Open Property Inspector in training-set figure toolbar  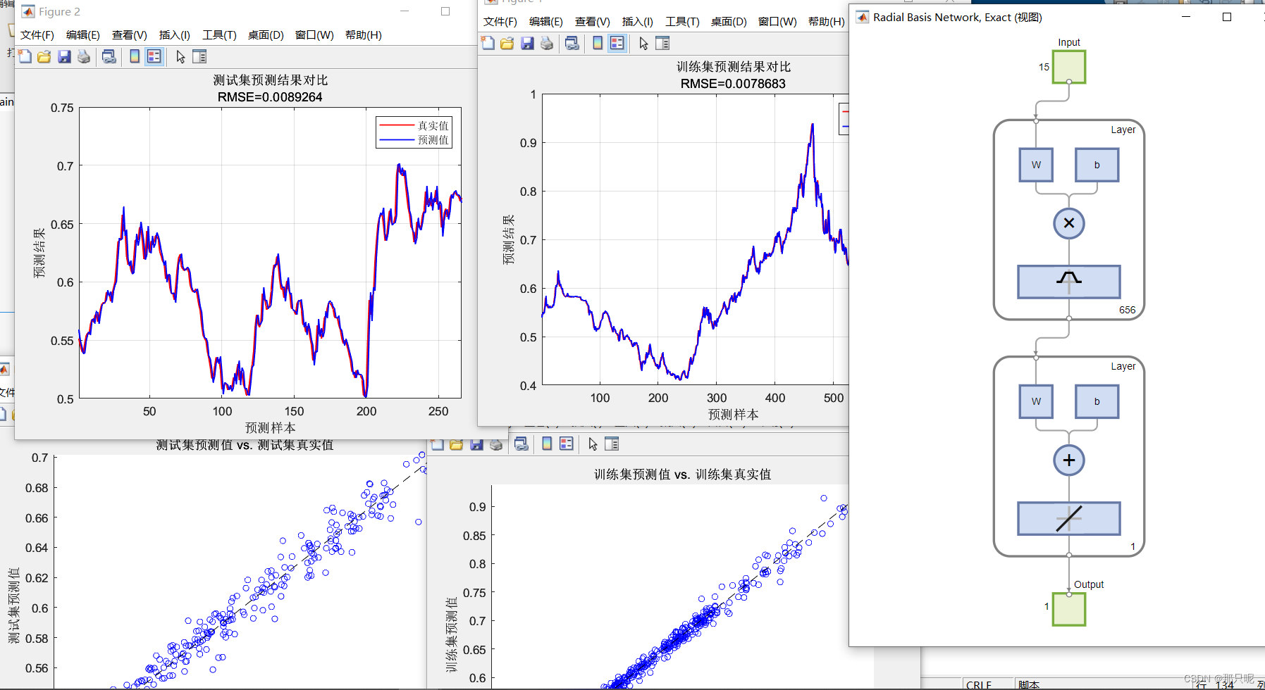pyautogui.click(x=662, y=44)
